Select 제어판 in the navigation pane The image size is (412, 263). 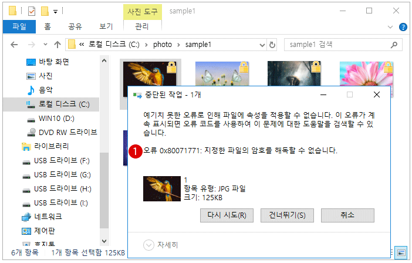pos(45,231)
